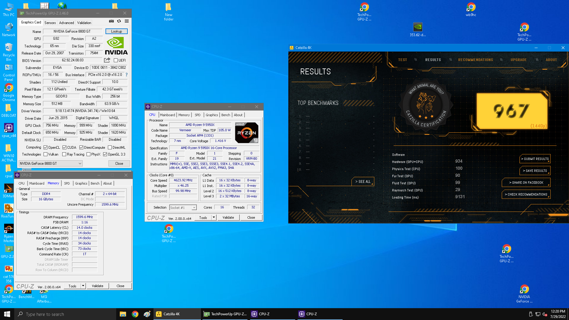Image resolution: width=569 pixels, height=320 pixels.
Task: Click Save Results in Catzilla
Action: pyautogui.click(x=535, y=171)
